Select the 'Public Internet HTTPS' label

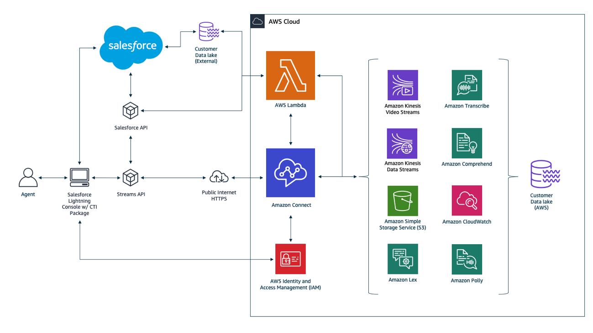click(219, 195)
